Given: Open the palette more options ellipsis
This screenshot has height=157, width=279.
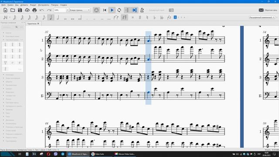Looking at the screenshot, I should tap(21, 27).
